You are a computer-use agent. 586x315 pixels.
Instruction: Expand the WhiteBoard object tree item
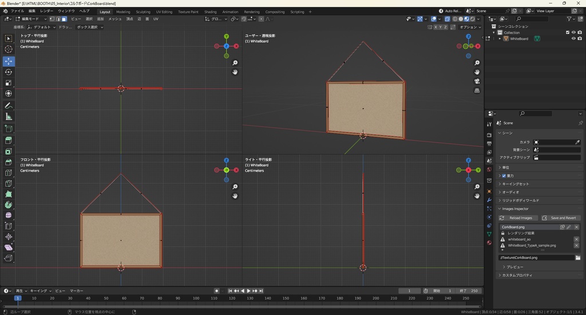[500, 39]
